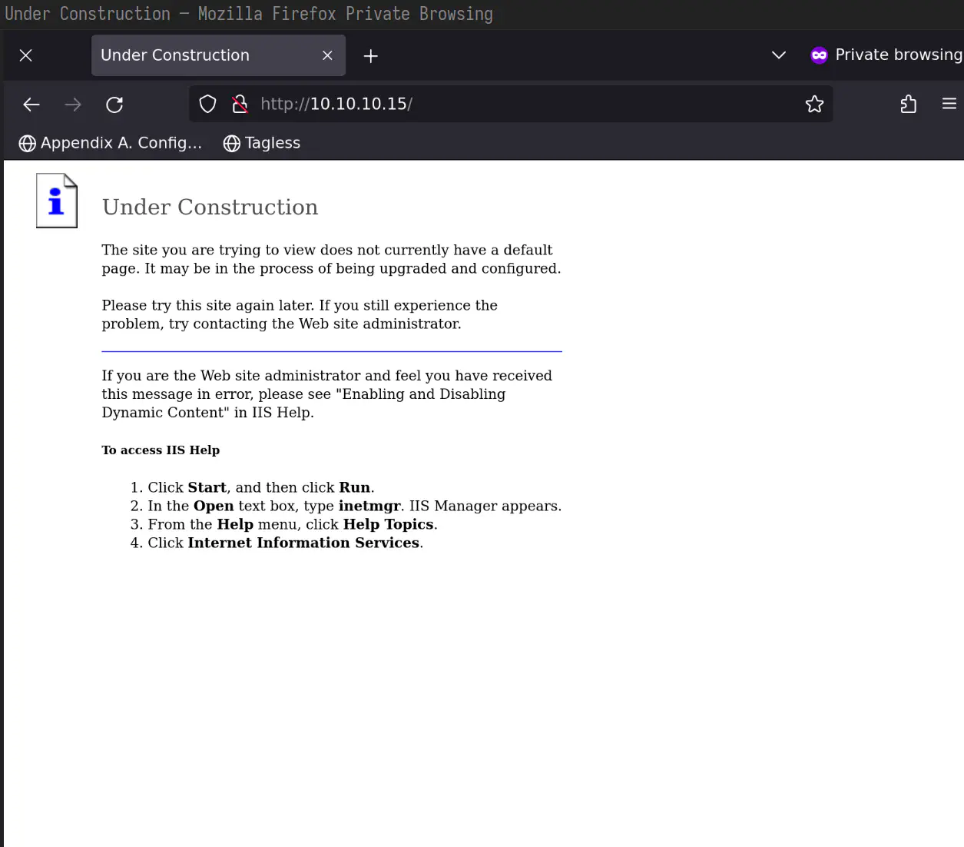Screen dimensions: 964x847
Task: Reload the current page
Action: pyautogui.click(x=114, y=105)
